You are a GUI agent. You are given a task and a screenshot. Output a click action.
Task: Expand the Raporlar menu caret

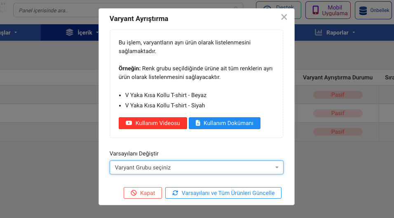click(354, 32)
